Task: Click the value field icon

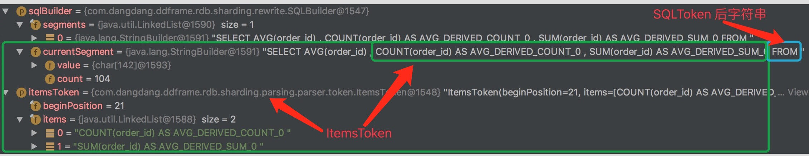Action: coord(50,66)
